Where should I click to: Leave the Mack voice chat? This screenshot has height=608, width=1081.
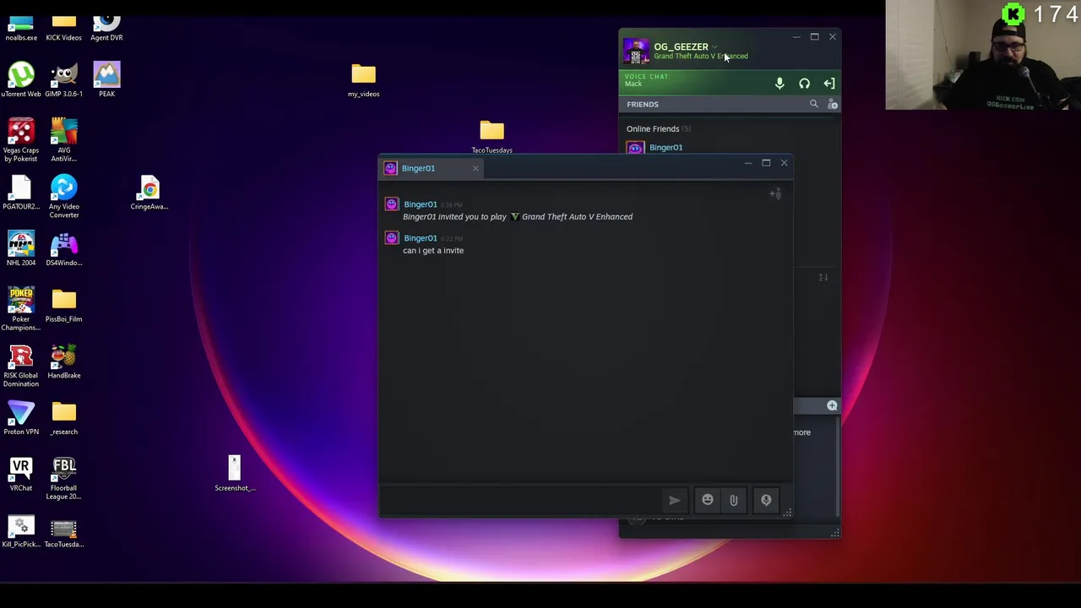[x=828, y=84]
